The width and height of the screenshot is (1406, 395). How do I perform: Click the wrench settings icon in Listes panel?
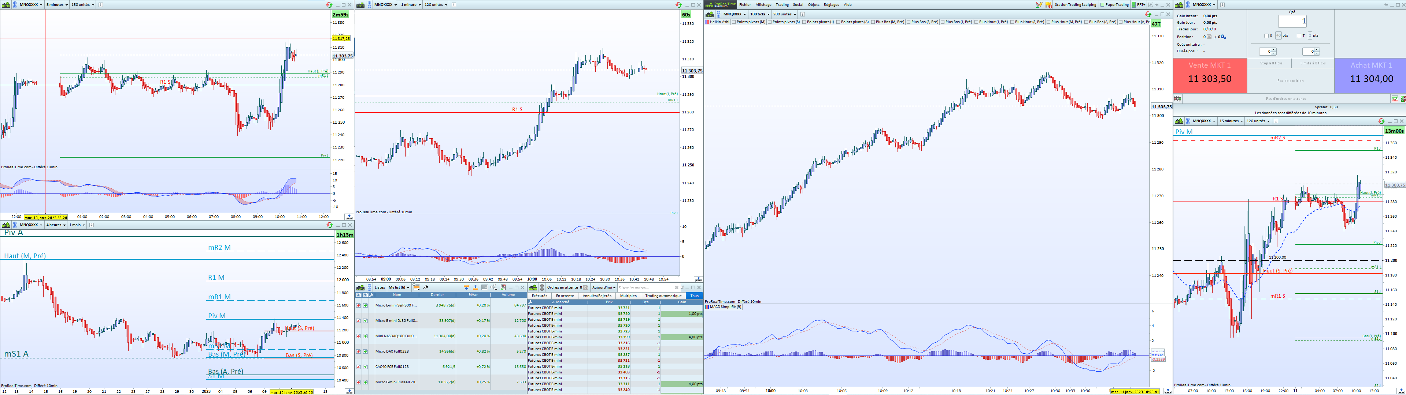pyautogui.click(x=426, y=288)
